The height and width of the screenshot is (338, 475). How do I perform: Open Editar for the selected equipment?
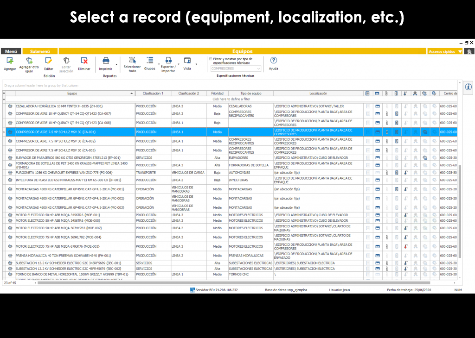48,61
